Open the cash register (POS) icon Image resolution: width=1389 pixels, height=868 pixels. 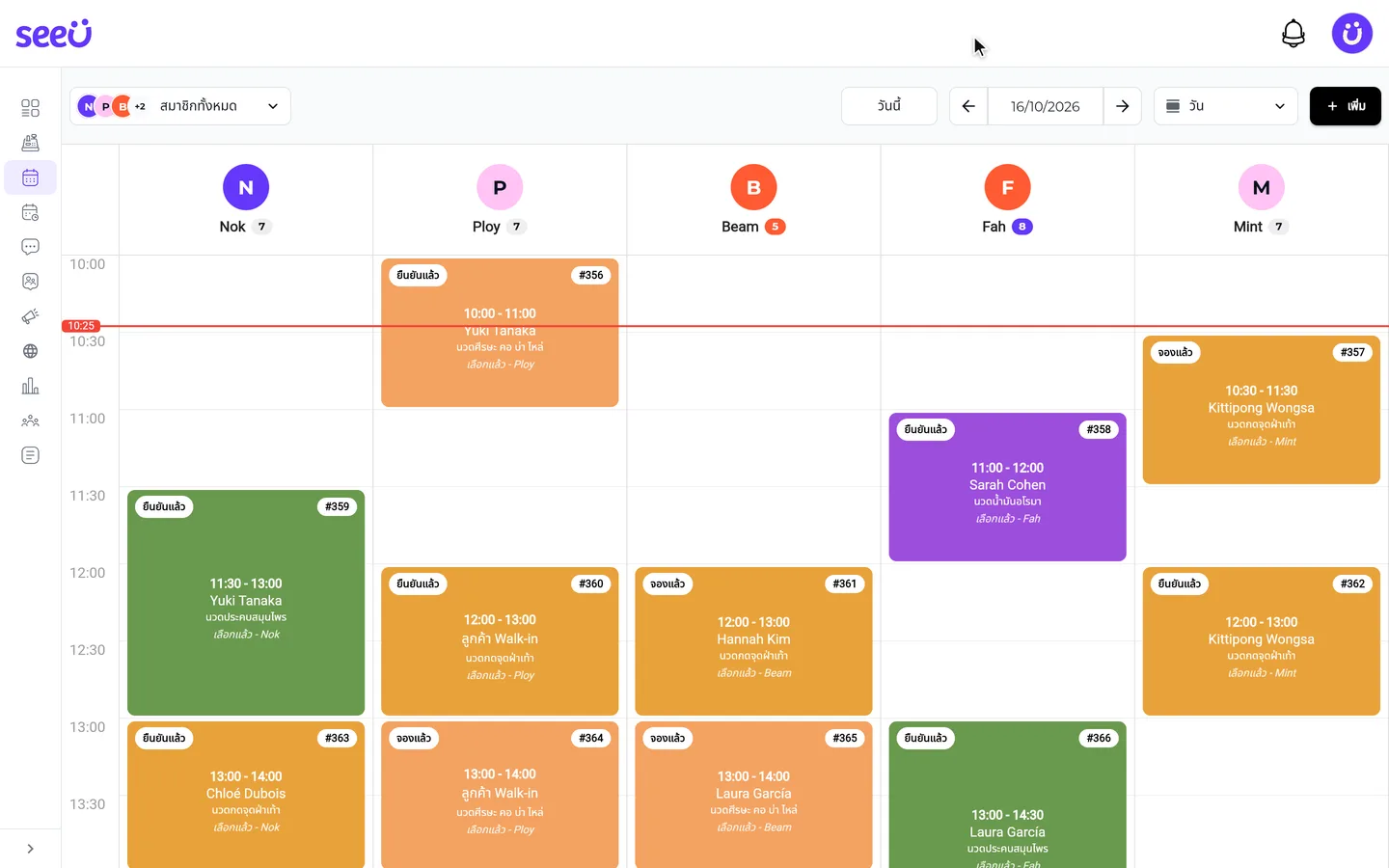pos(30,143)
